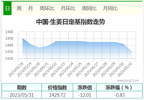Click the 2023/05/20 lowest dip point

tap(39, 48)
